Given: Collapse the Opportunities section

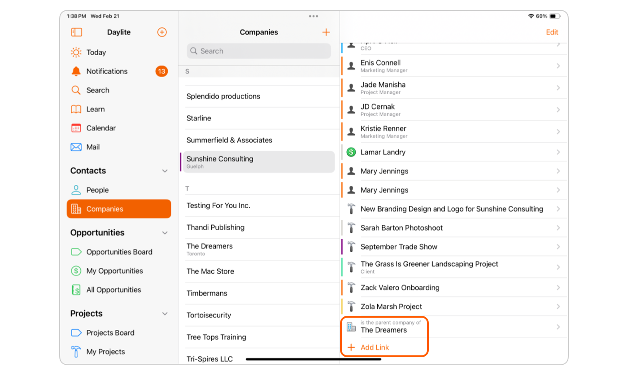Looking at the screenshot, I should [x=165, y=233].
